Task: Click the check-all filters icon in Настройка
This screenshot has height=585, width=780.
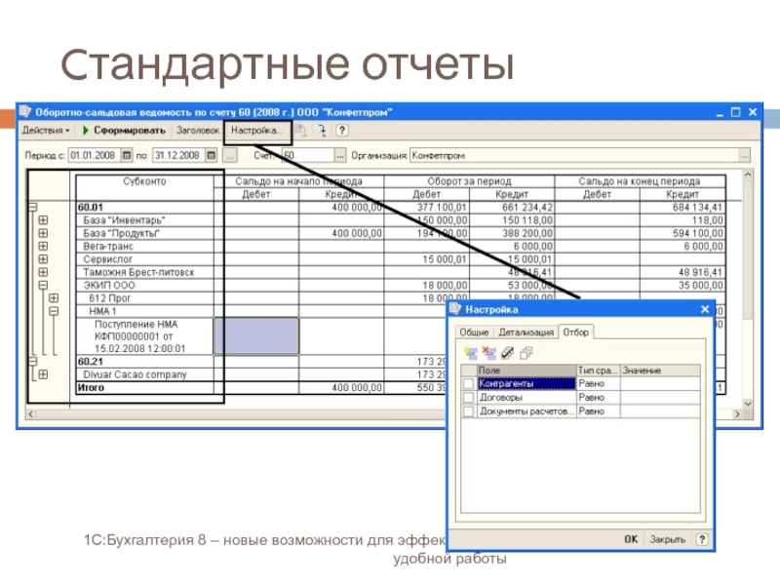Action: coord(507,353)
